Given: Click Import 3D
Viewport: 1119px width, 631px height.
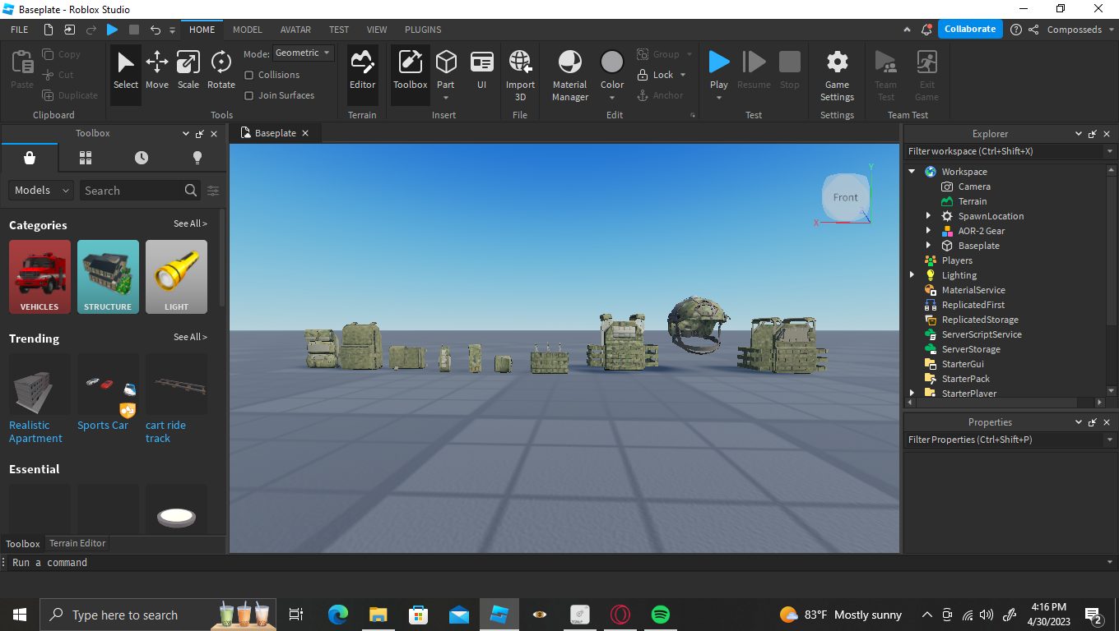Looking at the screenshot, I should [520, 75].
